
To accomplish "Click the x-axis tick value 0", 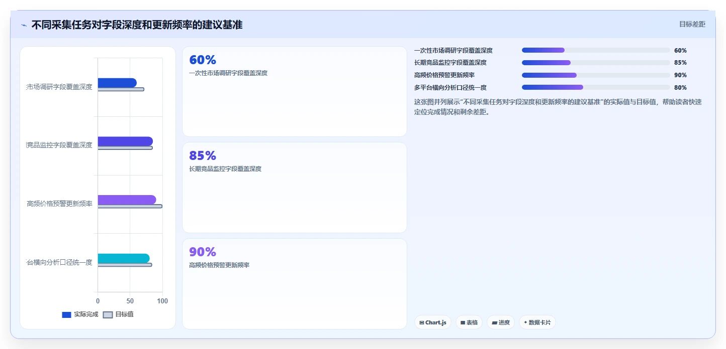I will click(98, 301).
